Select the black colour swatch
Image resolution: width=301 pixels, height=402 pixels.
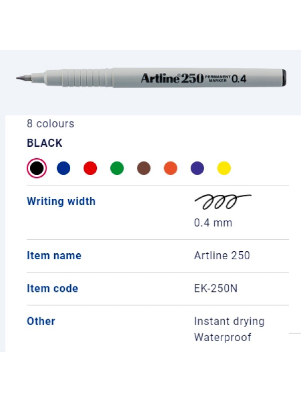(x=37, y=168)
